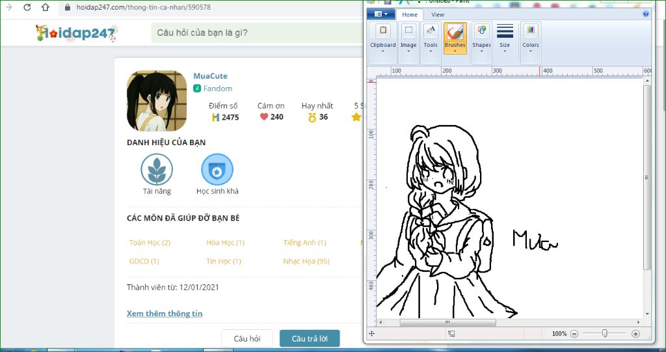Click the Tài năng badge icon
This screenshot has height=352, width=666.
pos(157,169)
